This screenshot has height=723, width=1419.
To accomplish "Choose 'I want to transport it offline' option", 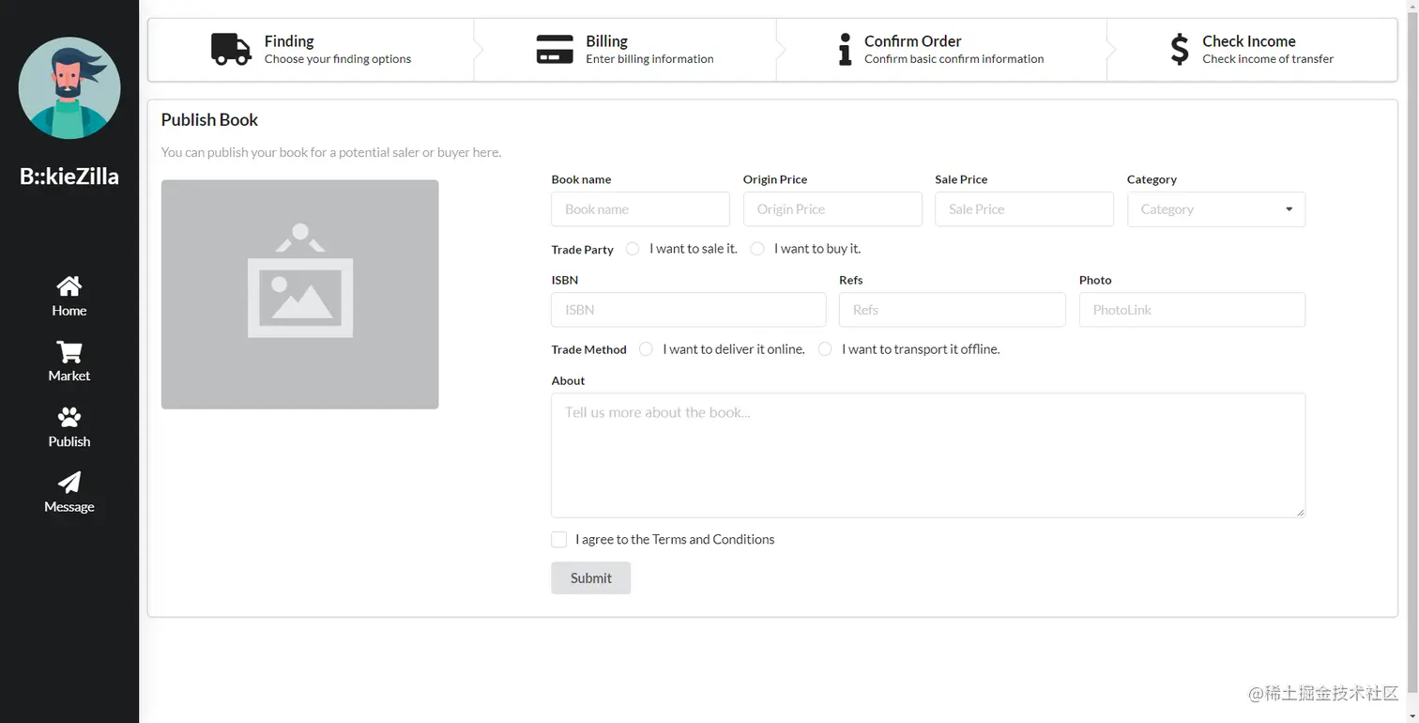I will coord(825,349).
